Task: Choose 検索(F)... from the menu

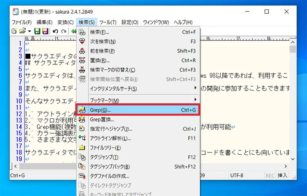Action: point(138,32)
